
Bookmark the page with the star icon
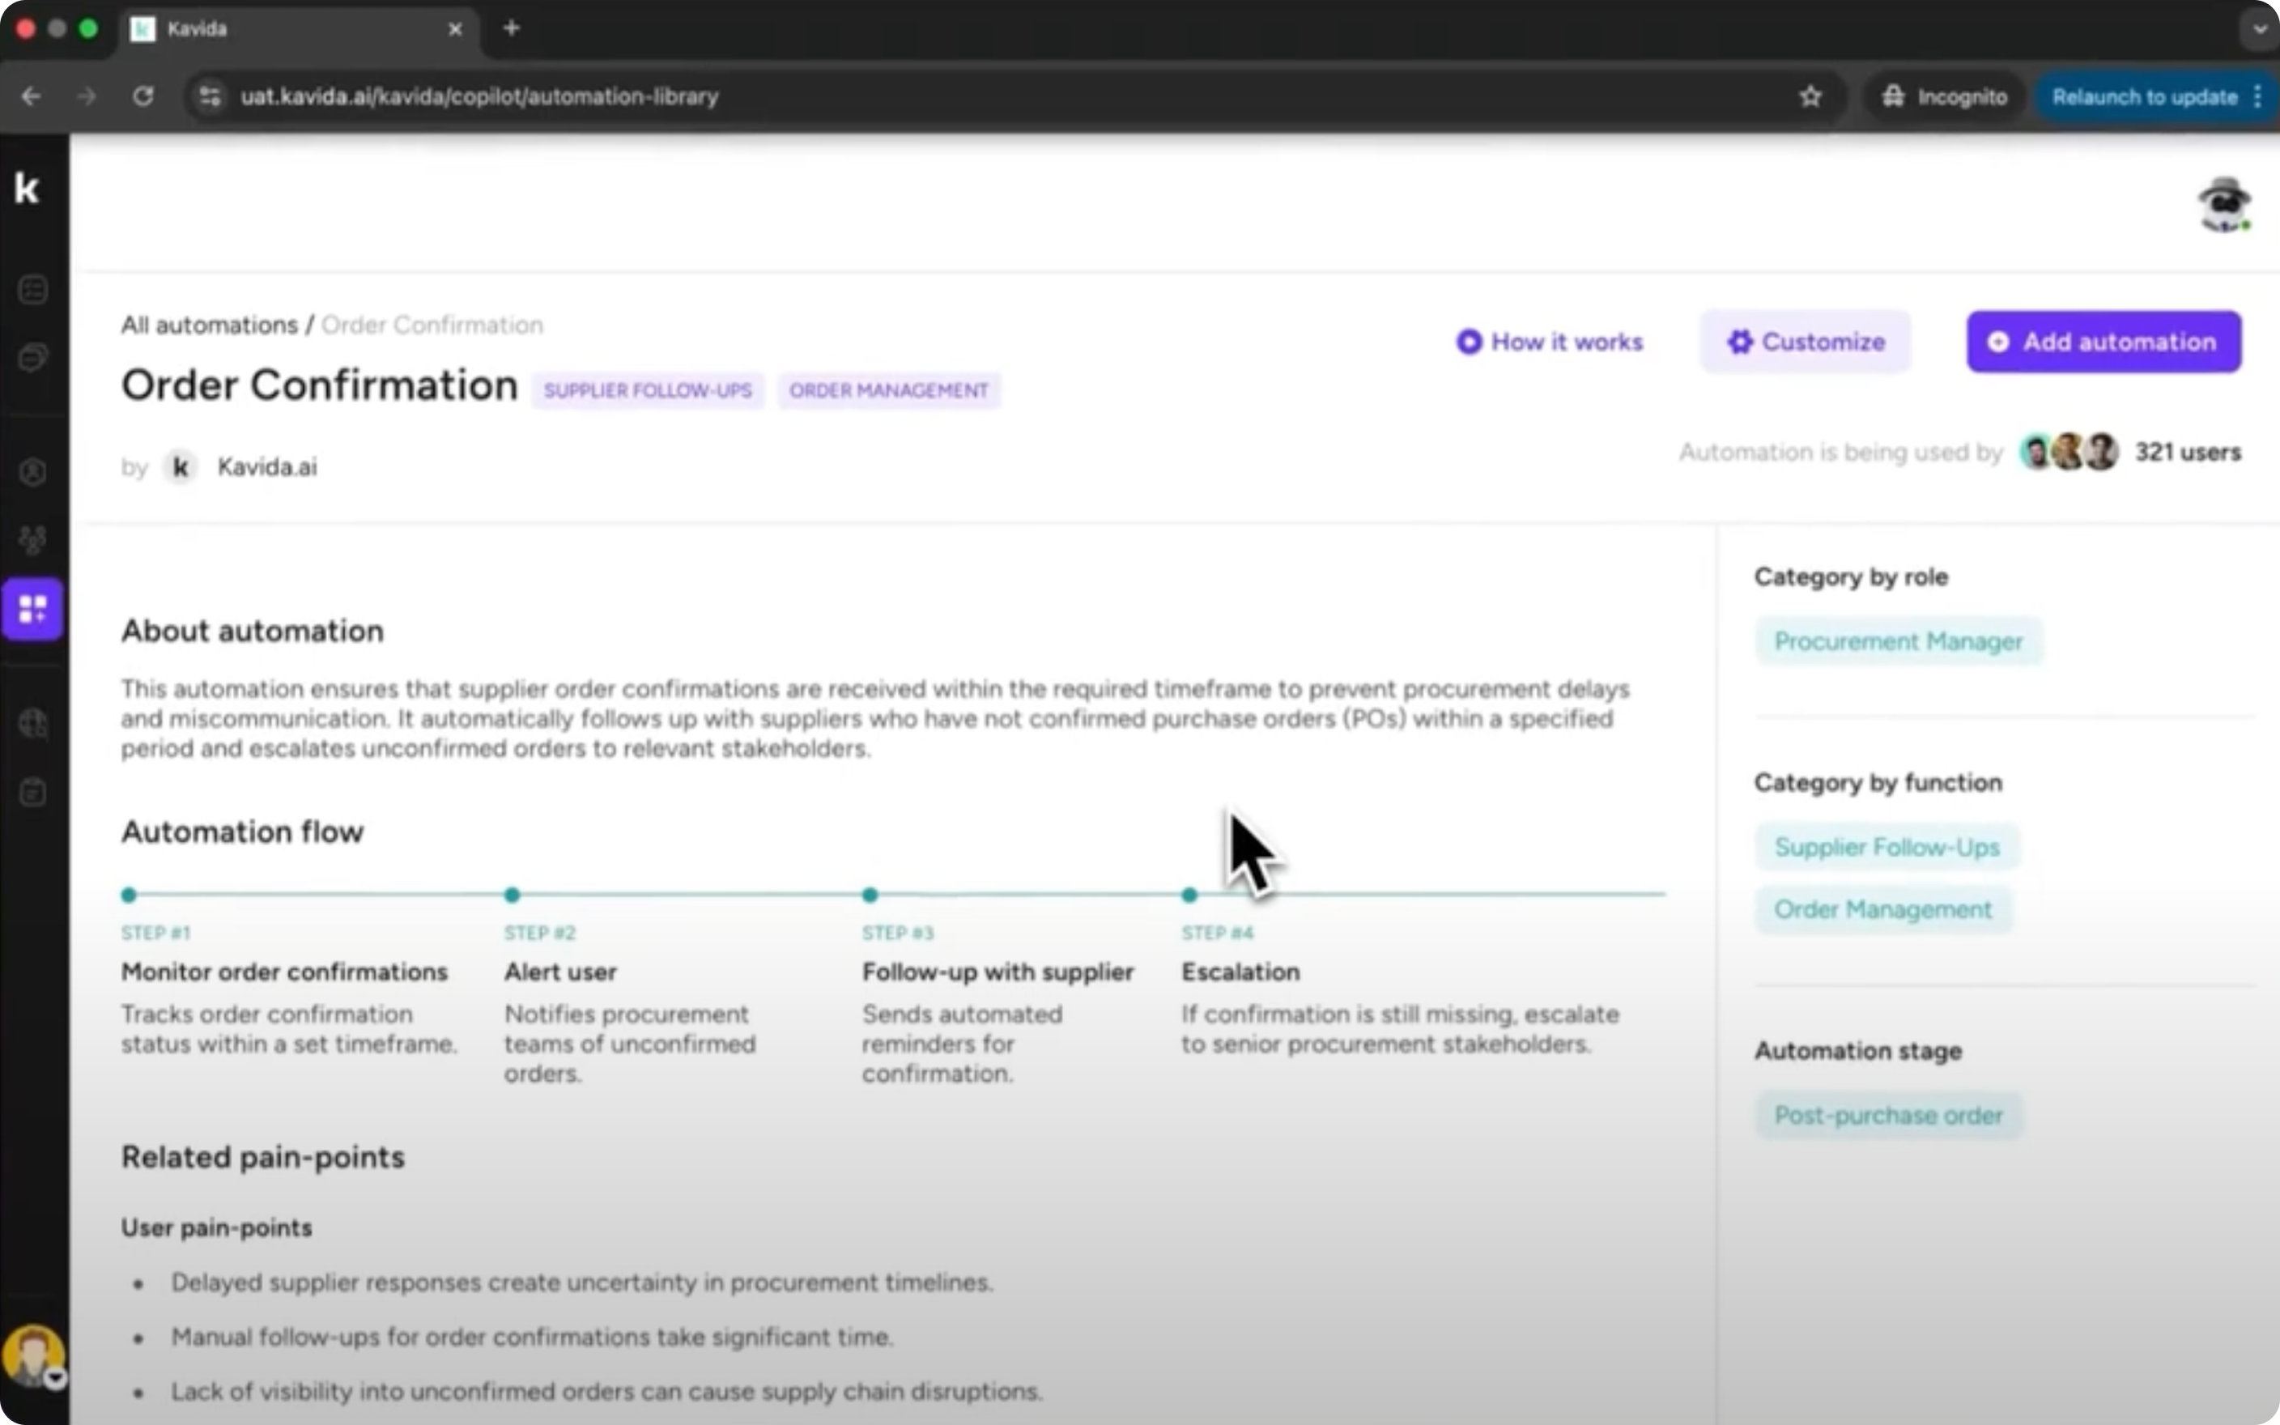(1810, 96)
